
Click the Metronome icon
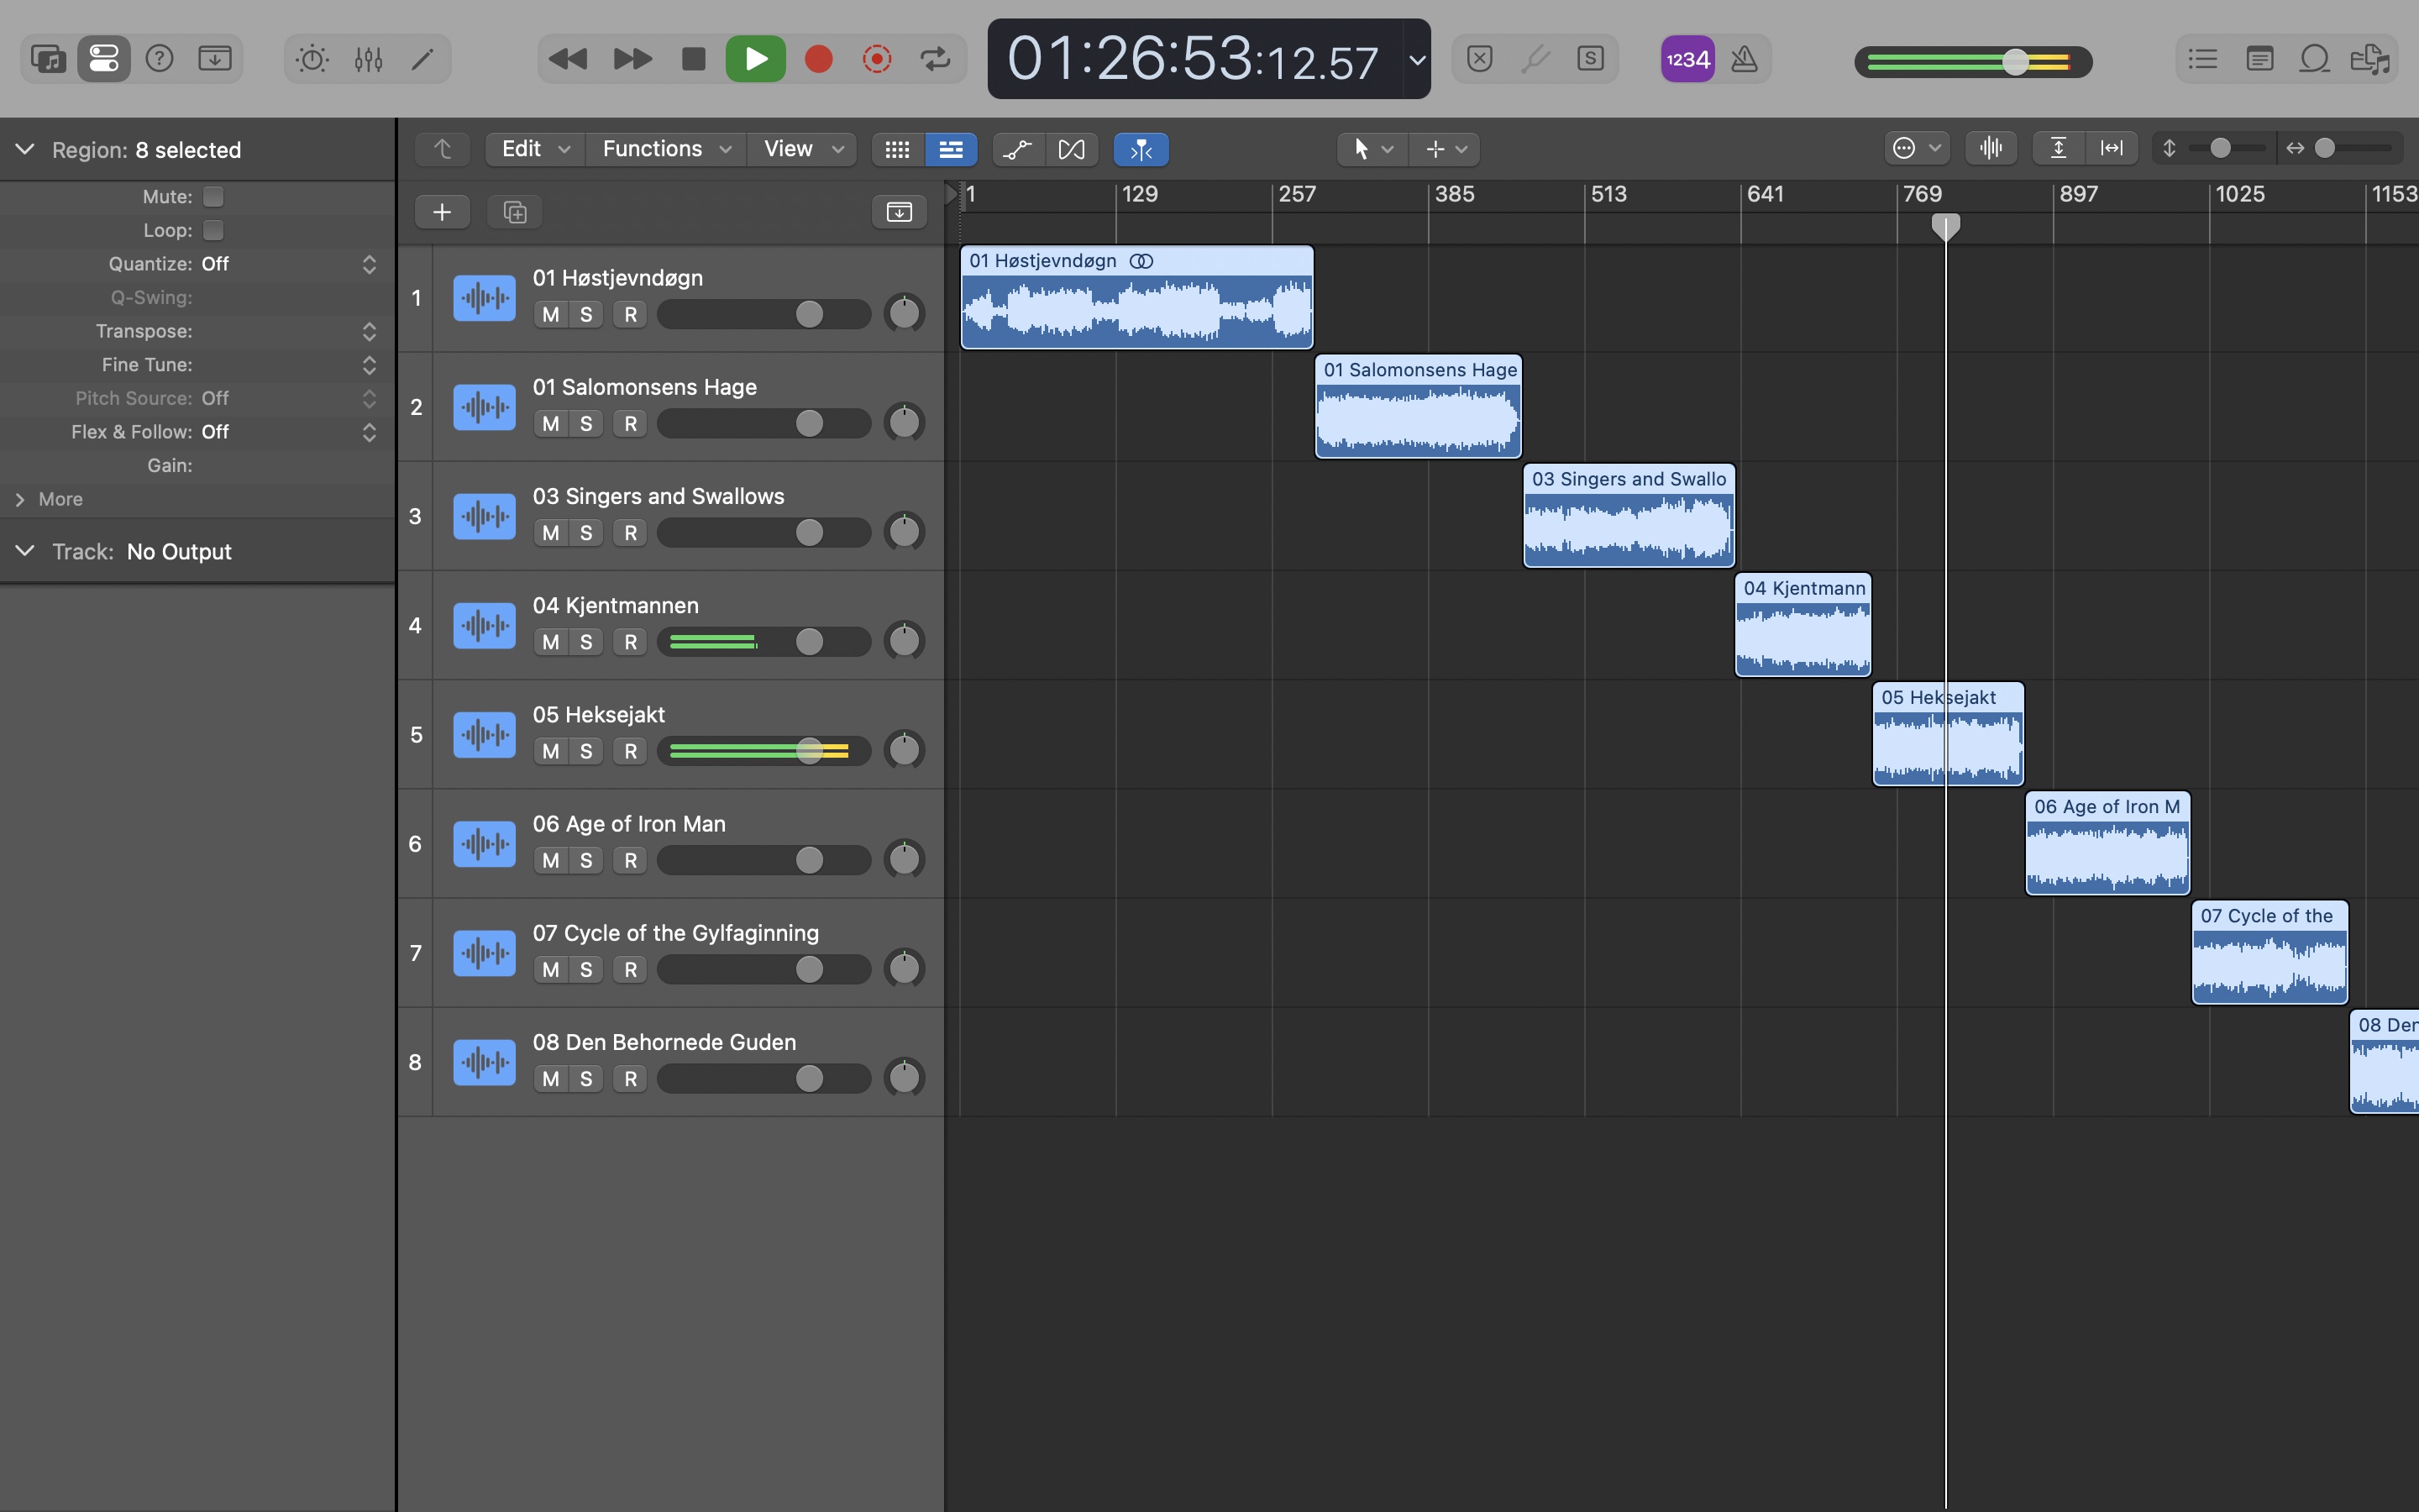tap(1745, 60)
